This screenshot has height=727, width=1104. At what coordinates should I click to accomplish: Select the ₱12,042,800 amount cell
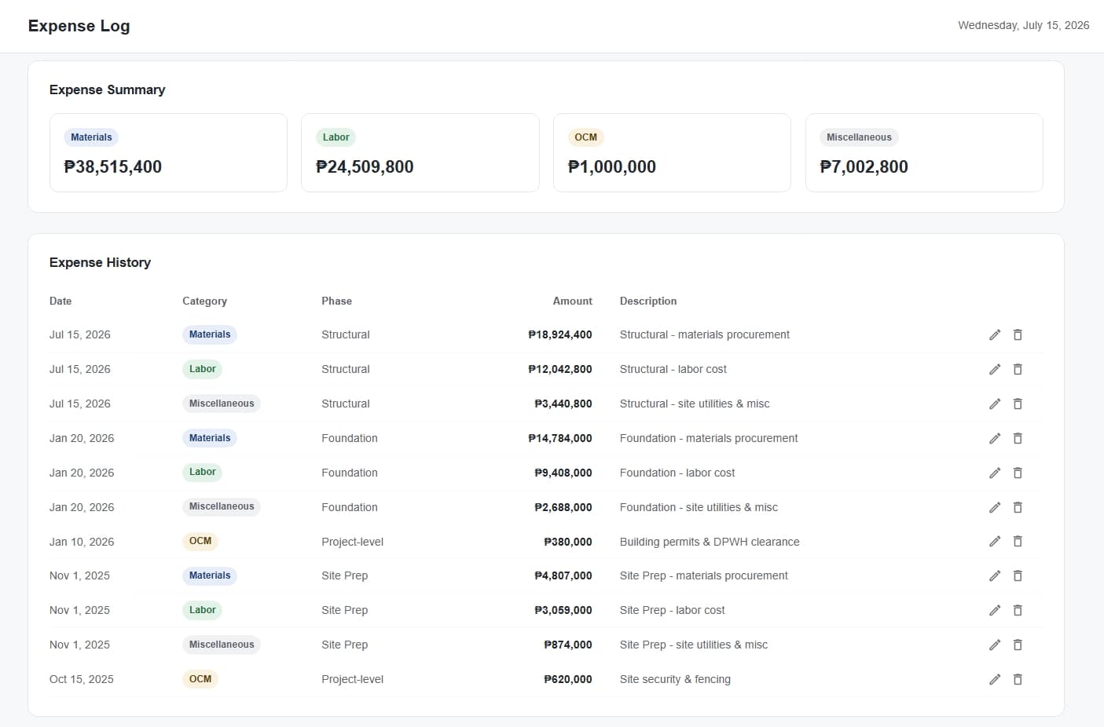coord(560,369)
